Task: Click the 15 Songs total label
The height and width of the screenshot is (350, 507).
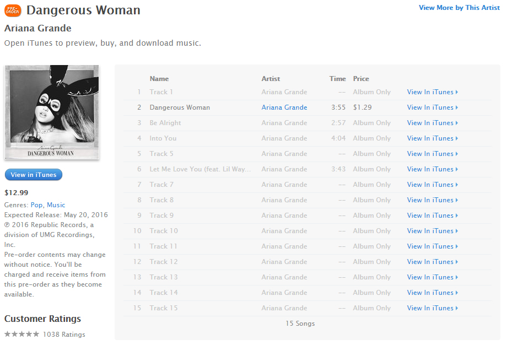Action: click(300, 324)
